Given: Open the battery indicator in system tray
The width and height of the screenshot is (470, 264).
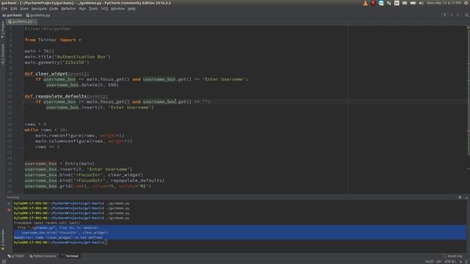Looking at the screenshot, I should 413,3.
